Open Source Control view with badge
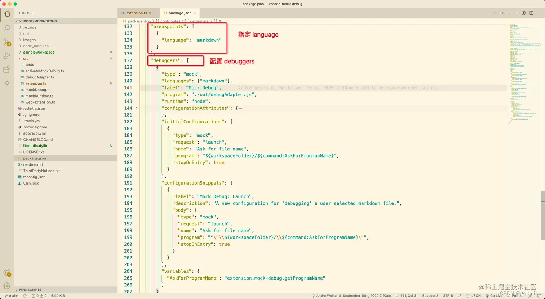Screen dimensions: 545x299 (x=7, y=42)
